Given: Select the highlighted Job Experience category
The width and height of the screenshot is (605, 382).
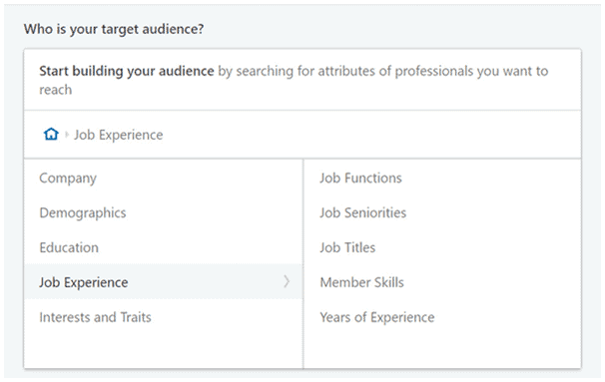Looking at the screenshot, I should pos(163,282).
